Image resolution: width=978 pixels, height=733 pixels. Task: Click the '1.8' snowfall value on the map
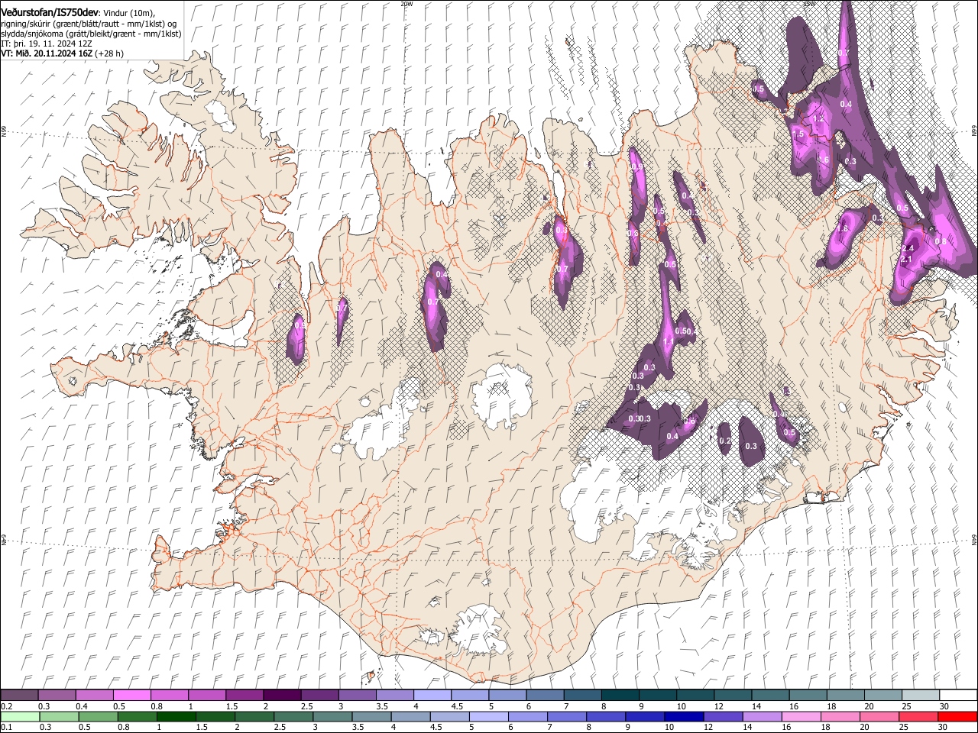point(844,229)
